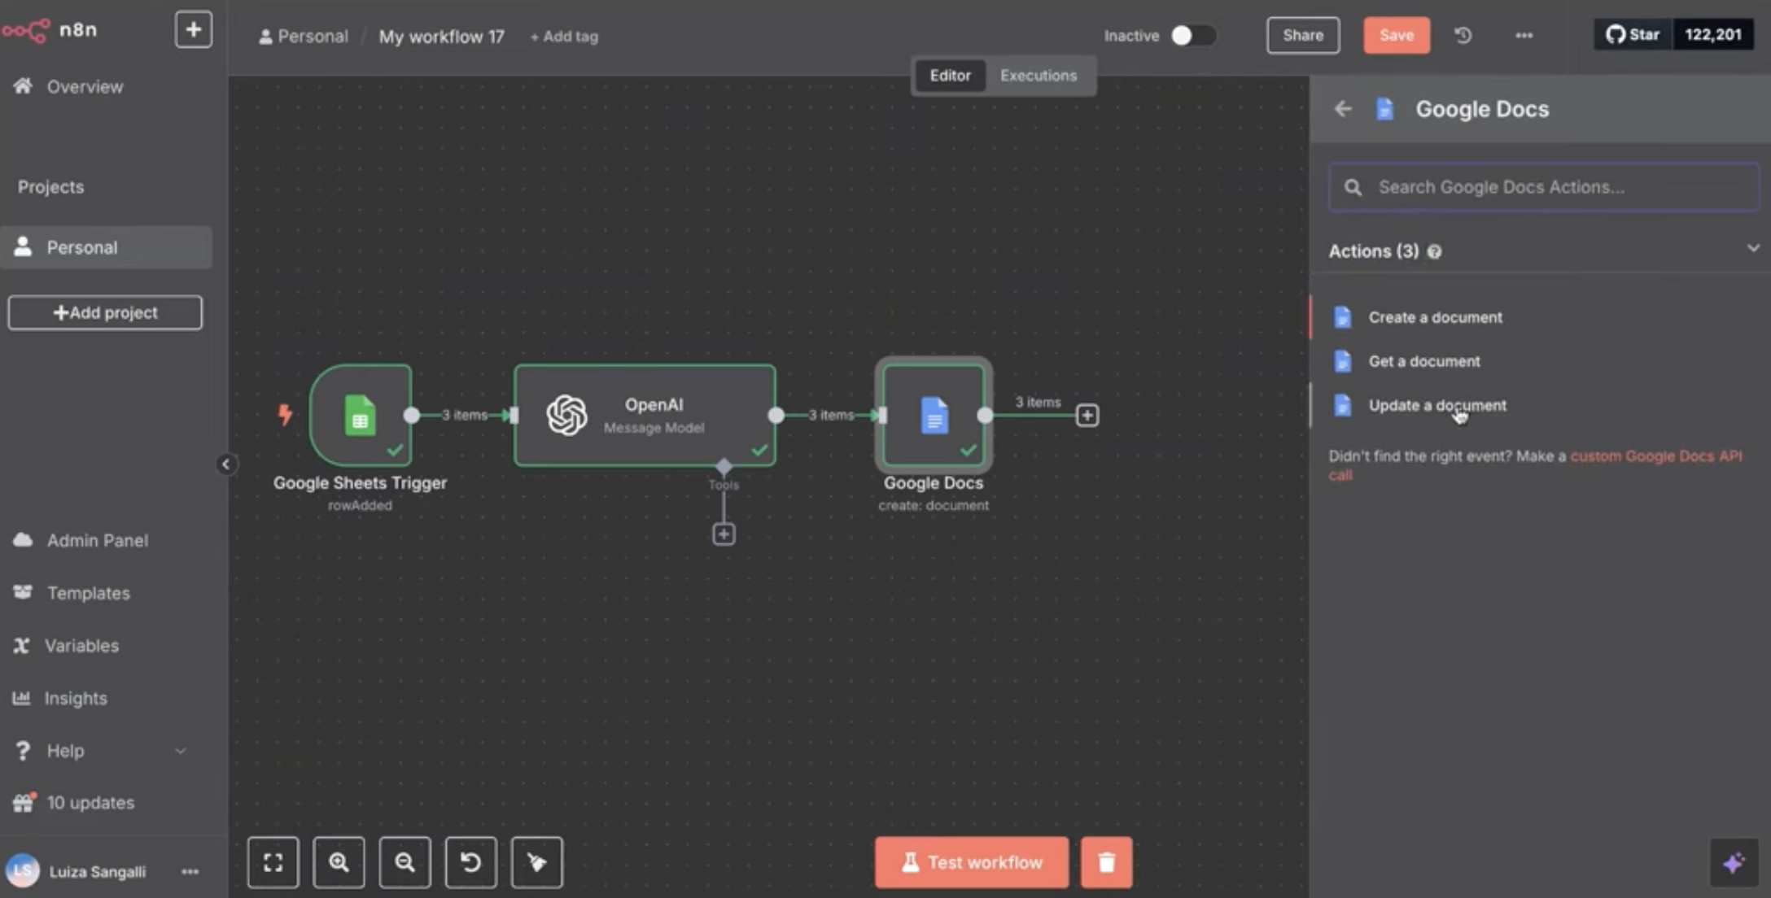1771x898 pixels.
Task: Click the zoom in magnifier icon
Action: click(x=339, y=862)
